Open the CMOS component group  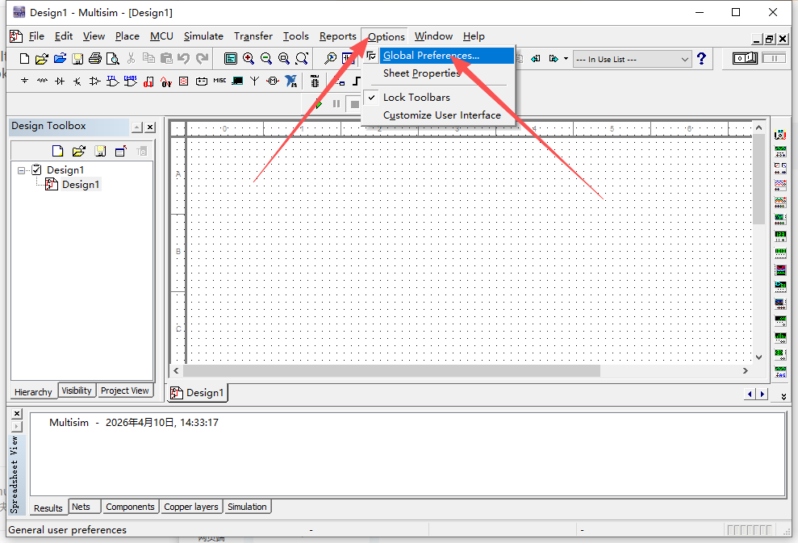tap(130, 81)
